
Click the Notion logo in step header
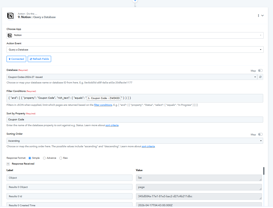pyautogui.click(x=11, y=16)
